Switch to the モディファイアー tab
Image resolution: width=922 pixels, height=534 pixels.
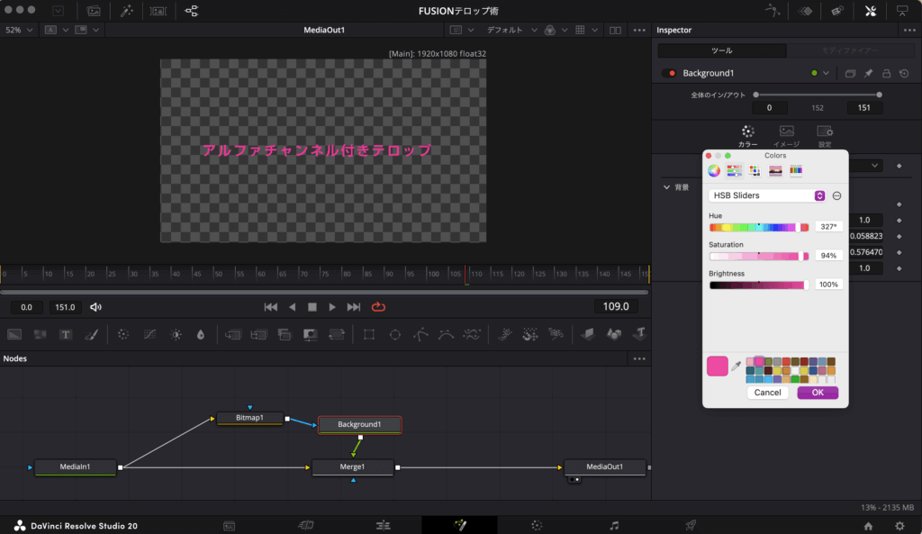[x=850, y=50]
